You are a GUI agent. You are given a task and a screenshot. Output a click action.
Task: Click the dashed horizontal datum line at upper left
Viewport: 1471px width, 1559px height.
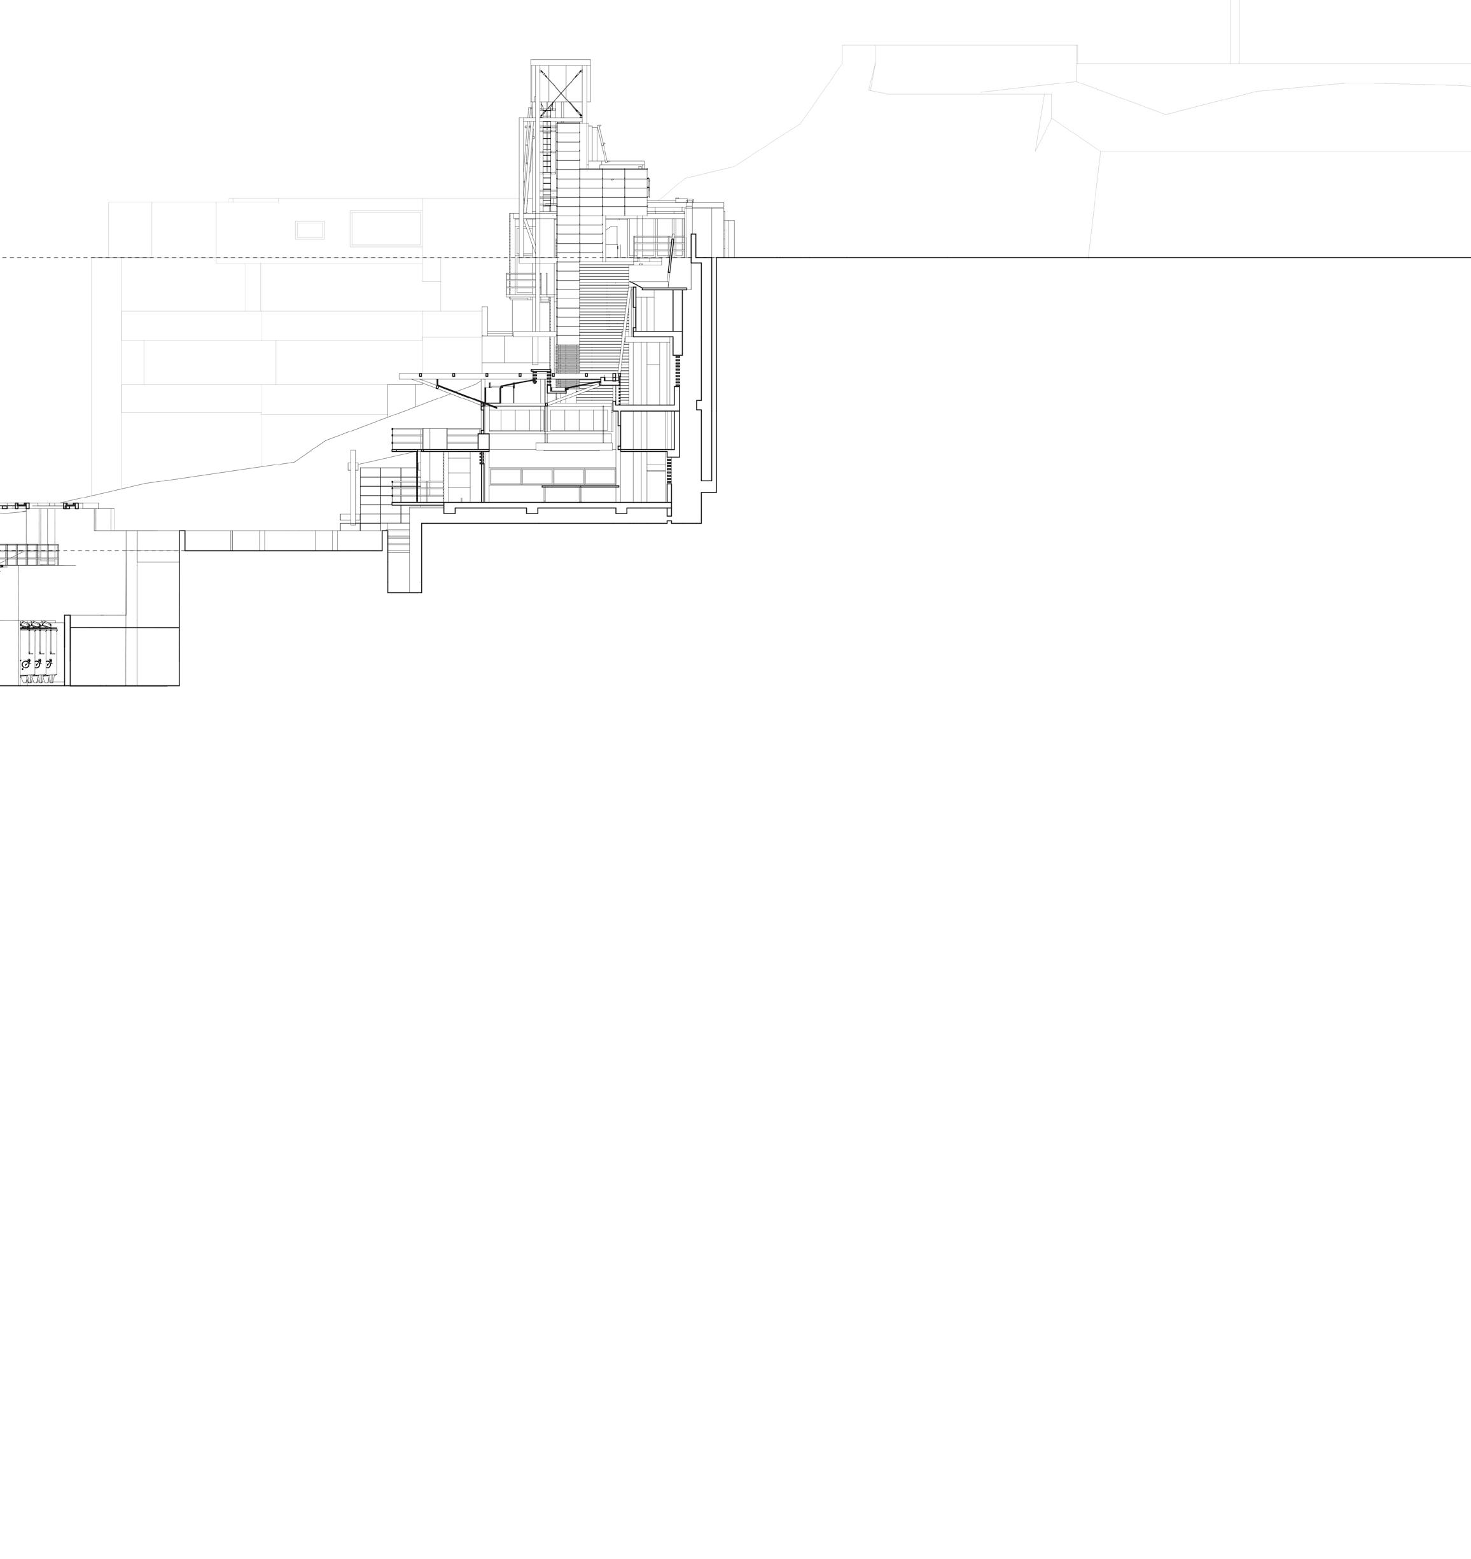pos(47,257)
